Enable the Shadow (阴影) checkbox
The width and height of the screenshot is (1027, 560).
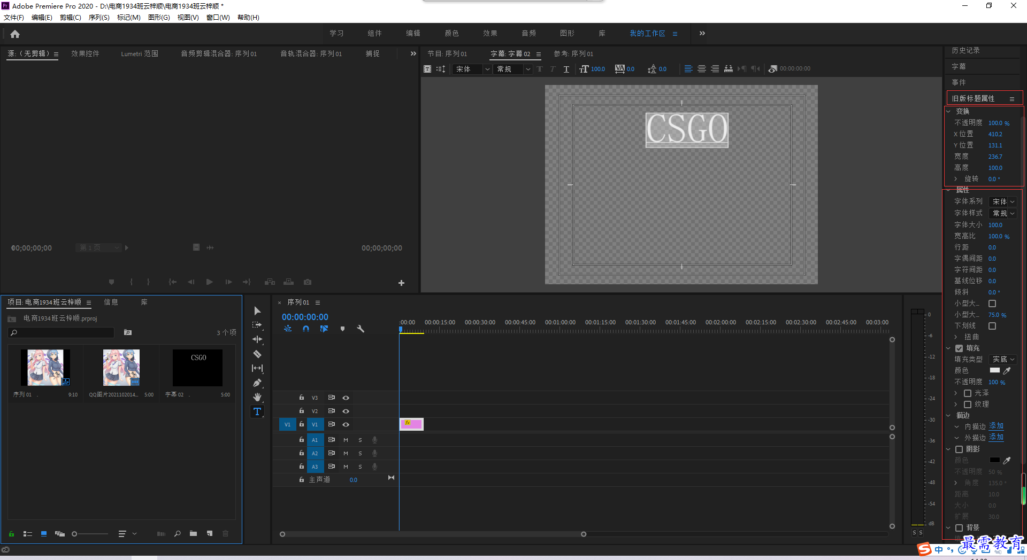click(x=959, y=449)
